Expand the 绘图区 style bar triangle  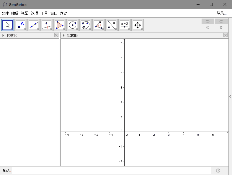point(63,35)
